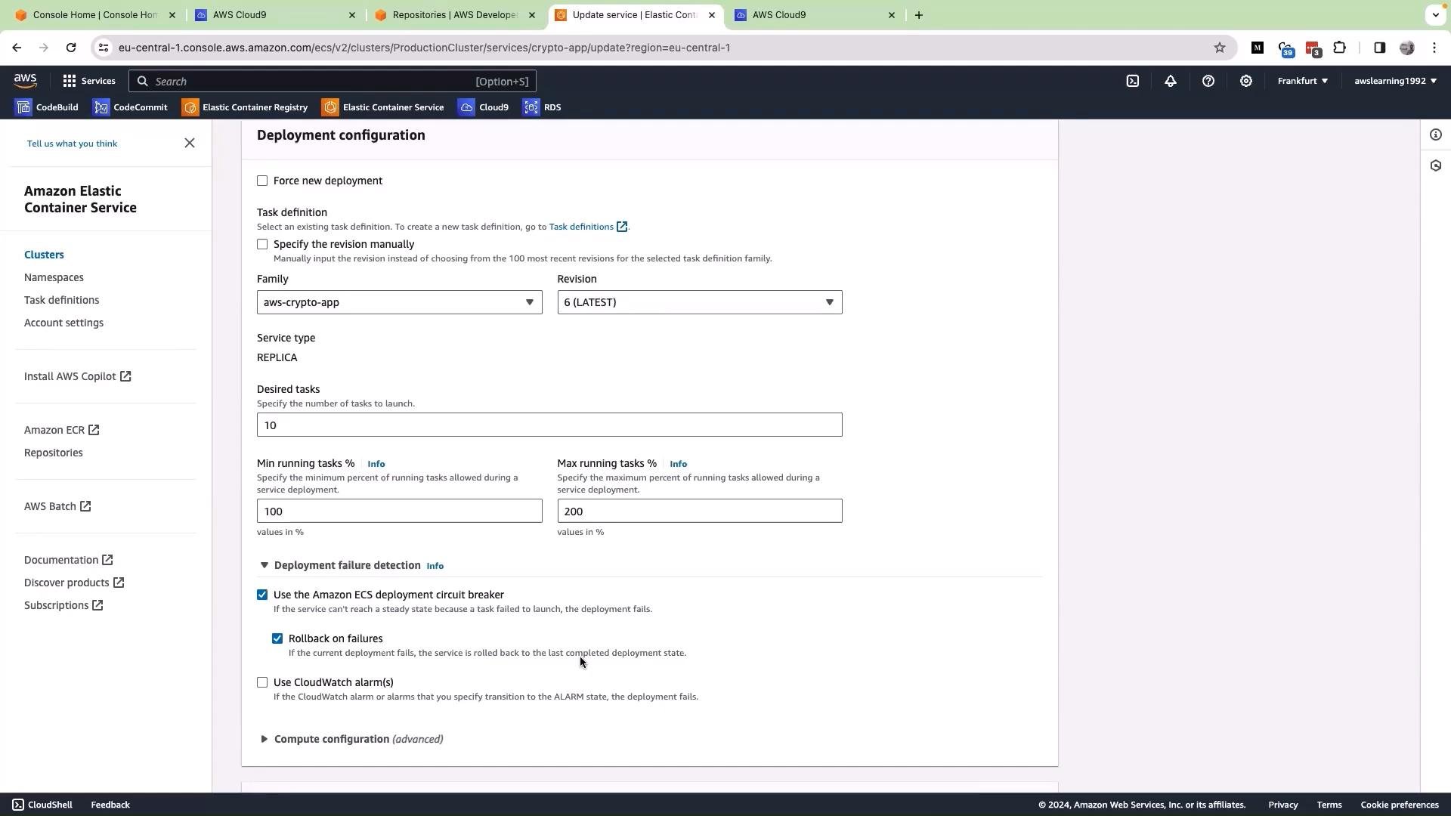Follow the Task definitions external link
1451x816 pixels.
pos(588,227)
